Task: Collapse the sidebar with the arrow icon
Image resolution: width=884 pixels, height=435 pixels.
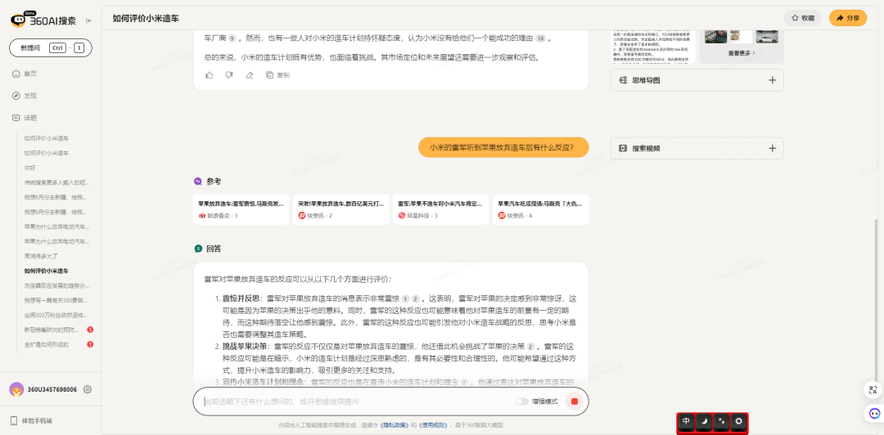Action: click(x=88, y=20)
